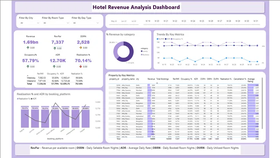Click the Realisation % and ADR by booking_platform title
280x158 pixels.
[44, 94]
